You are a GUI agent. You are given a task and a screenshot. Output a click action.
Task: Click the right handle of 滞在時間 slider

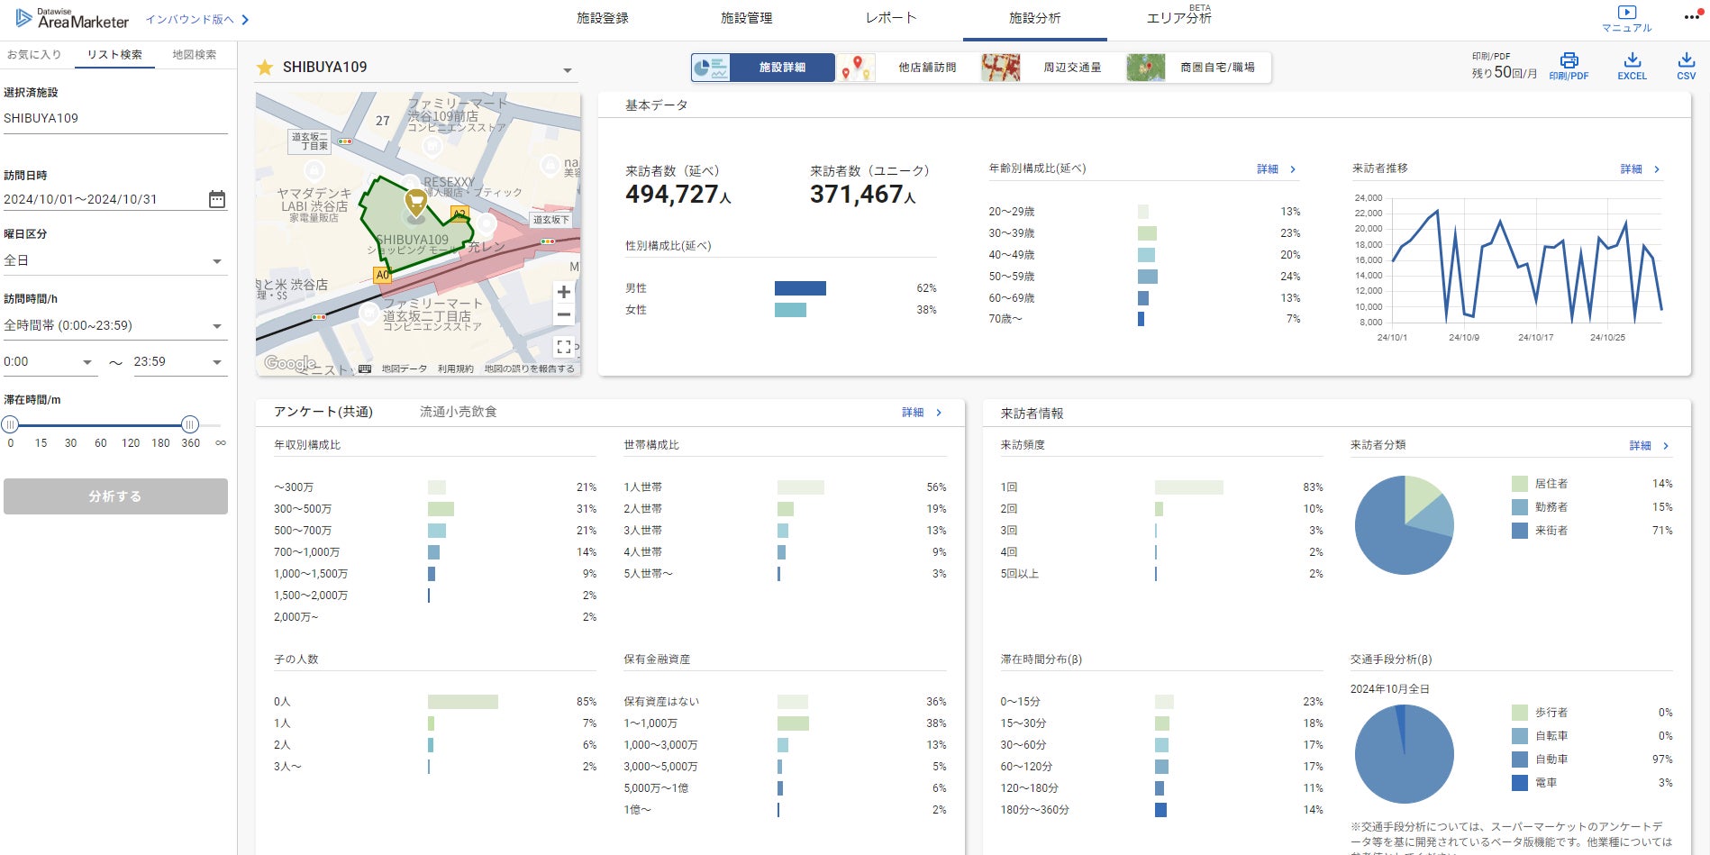189,424
